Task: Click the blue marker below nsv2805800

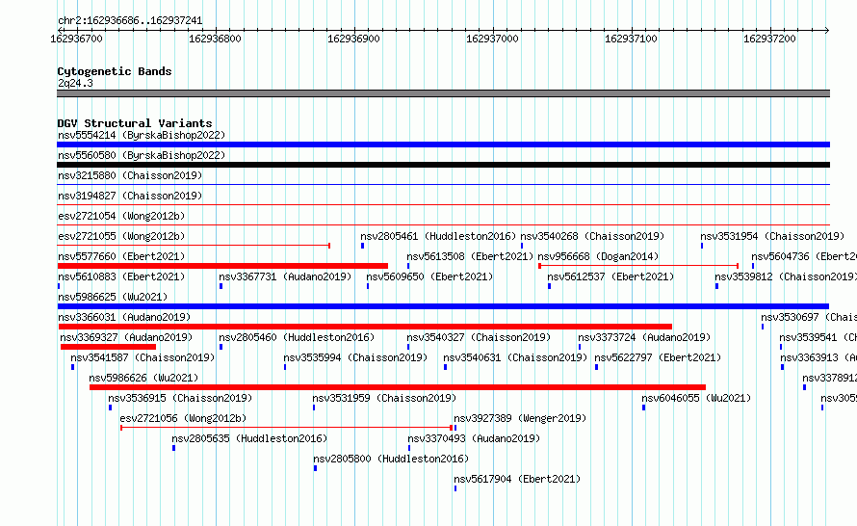Action: click(x=316, y=468)
